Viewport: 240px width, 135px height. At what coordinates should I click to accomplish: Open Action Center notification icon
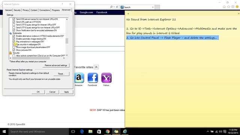point(225,132)
